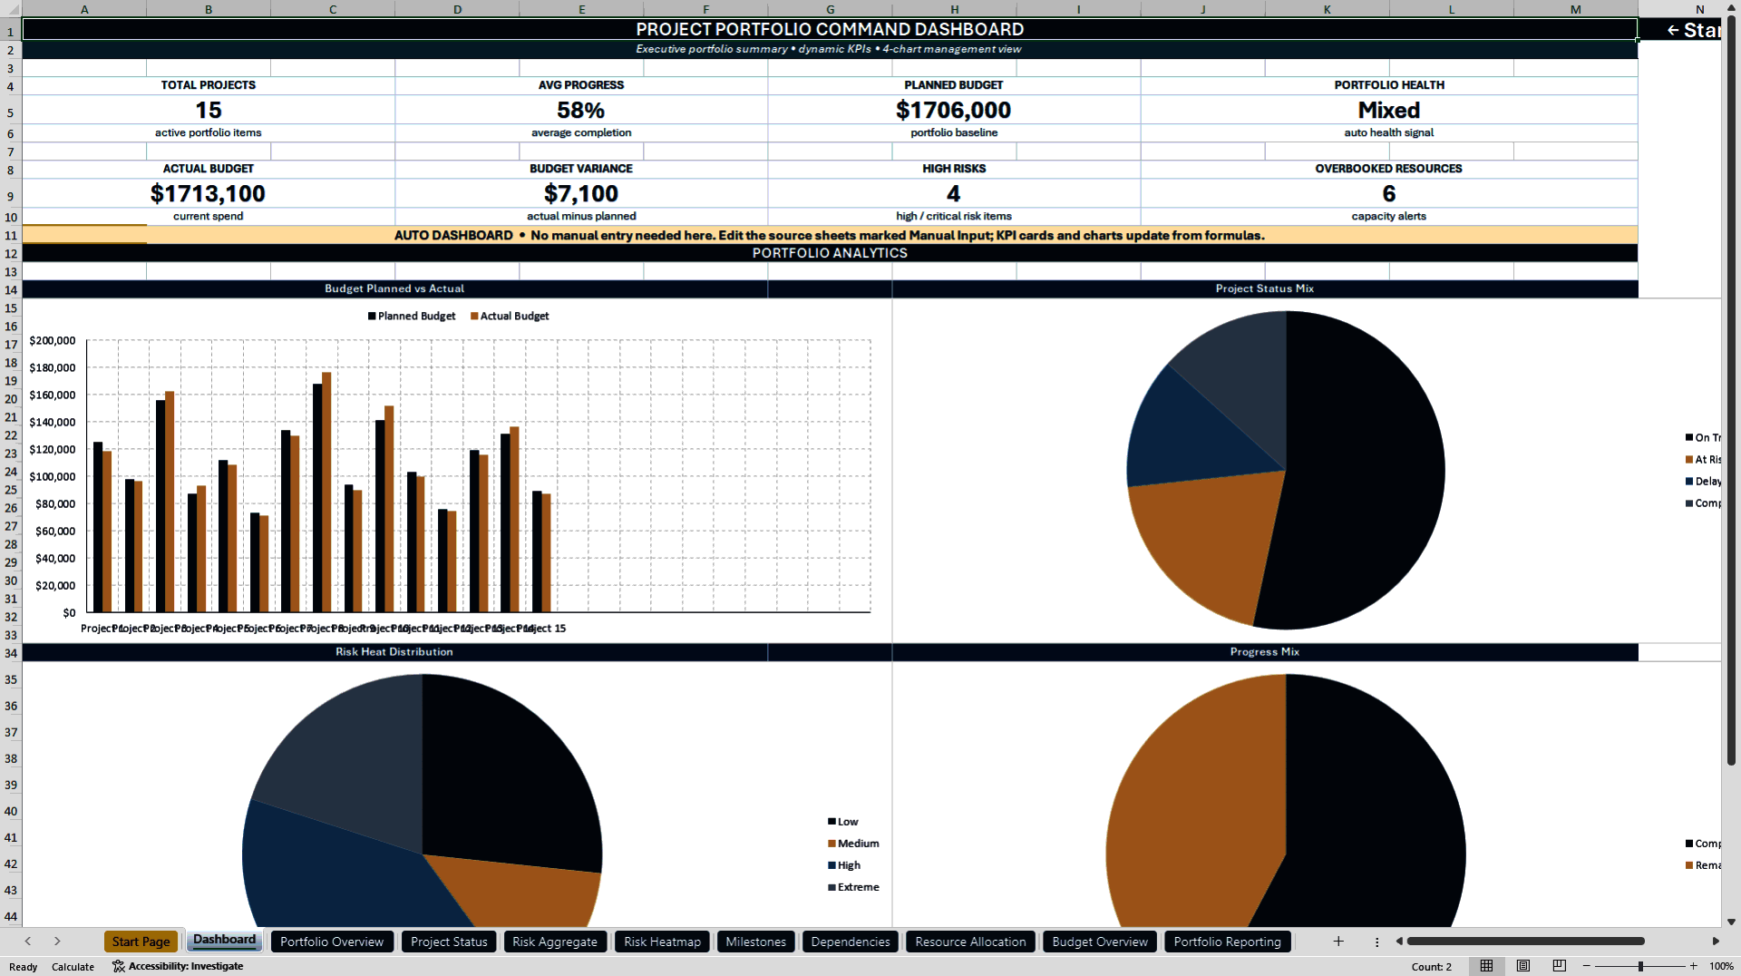Select Planned Budget value $1706,000

(x=954, y=110)
